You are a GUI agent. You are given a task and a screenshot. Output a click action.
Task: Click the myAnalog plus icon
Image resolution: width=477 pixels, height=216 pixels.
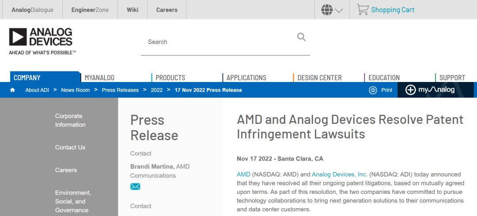410,90
